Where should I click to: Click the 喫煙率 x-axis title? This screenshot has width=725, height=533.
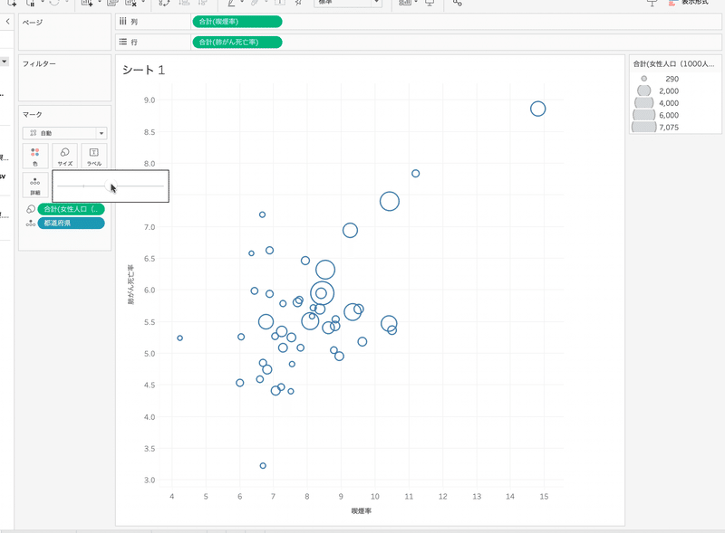[x=361, y=511]
